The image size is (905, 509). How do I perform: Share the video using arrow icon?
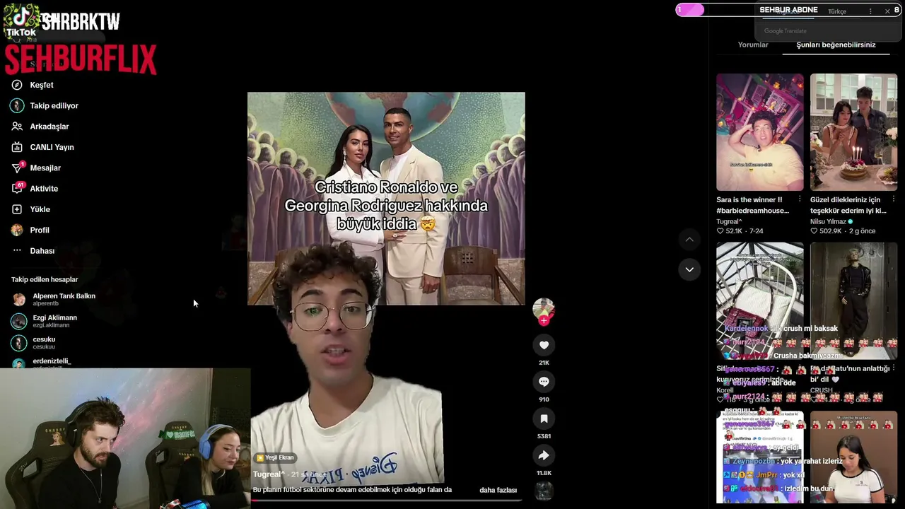pyautogui.click(x=544, y=455)
